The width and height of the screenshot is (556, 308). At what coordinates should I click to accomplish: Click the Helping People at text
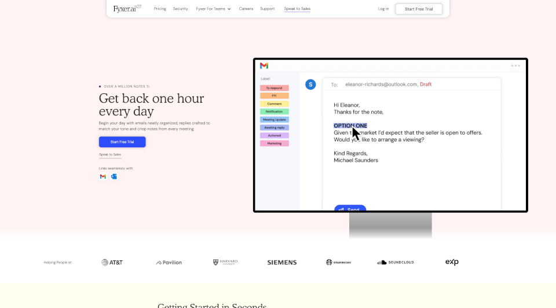pos(58,263)
